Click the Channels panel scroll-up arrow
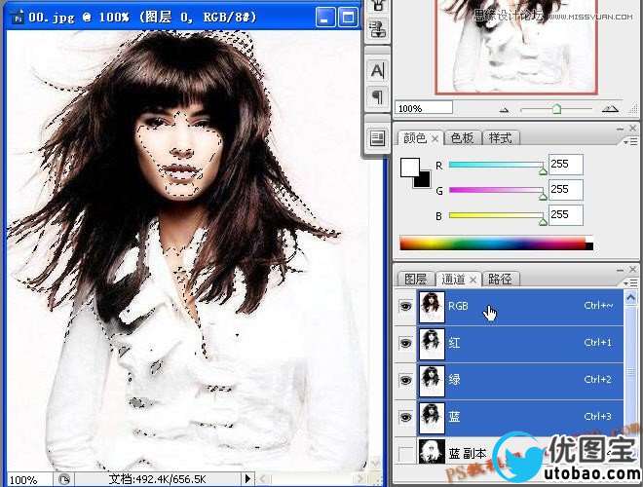The height and width of the screenshot is (487, 643). tap(630, 298)
